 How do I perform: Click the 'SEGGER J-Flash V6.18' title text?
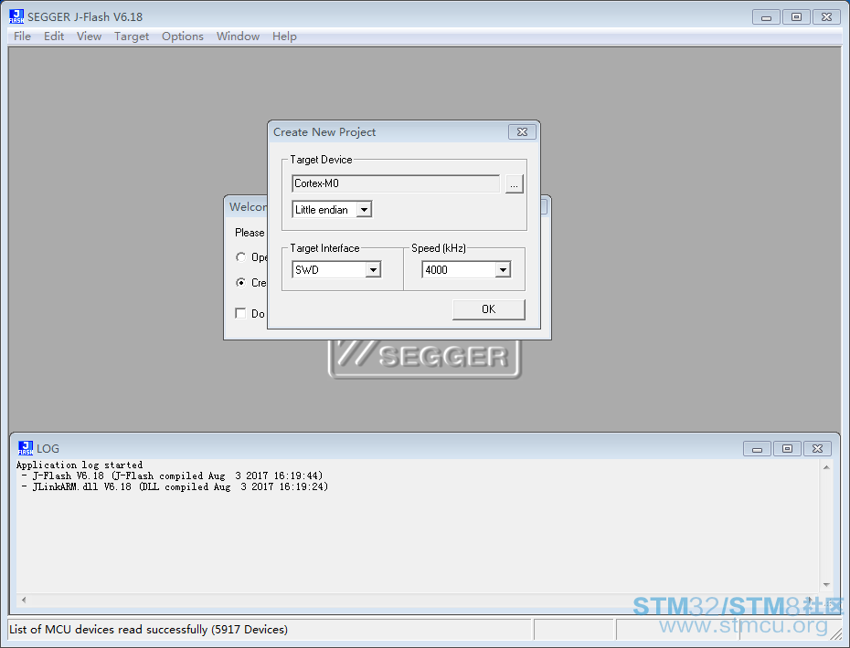click(85, 16)
